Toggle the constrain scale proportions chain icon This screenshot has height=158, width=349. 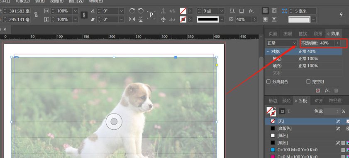(x=84, y=15)
